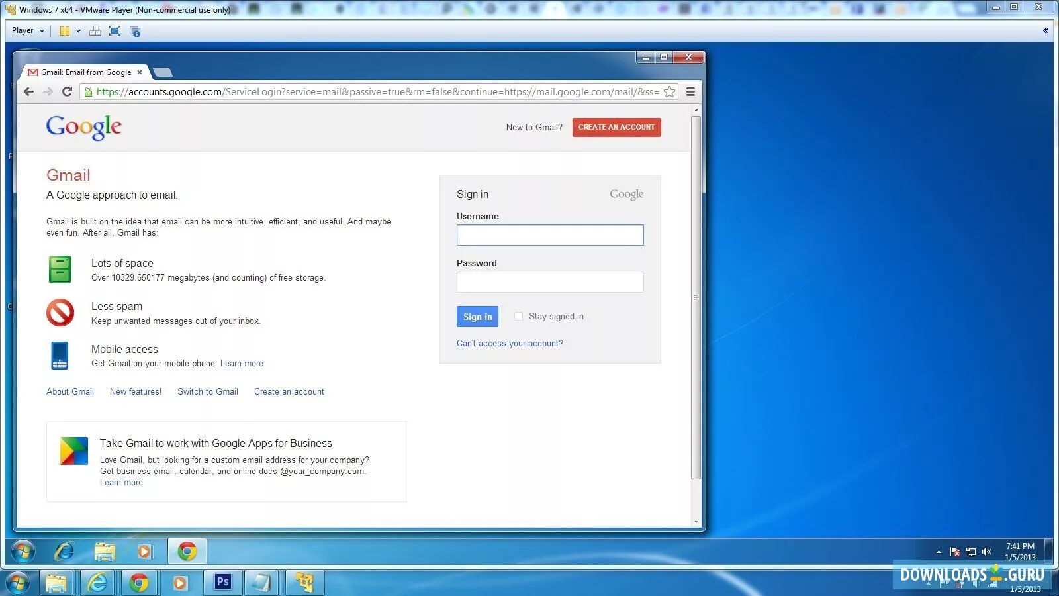Open Can't access your account link
Screen dimensions: 1059x596
coord(510,343)
